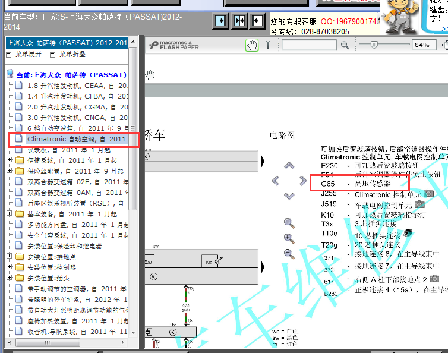448x353 pixels.
Task: Zoom in on the circuit diagram
Action: (289, 238)
